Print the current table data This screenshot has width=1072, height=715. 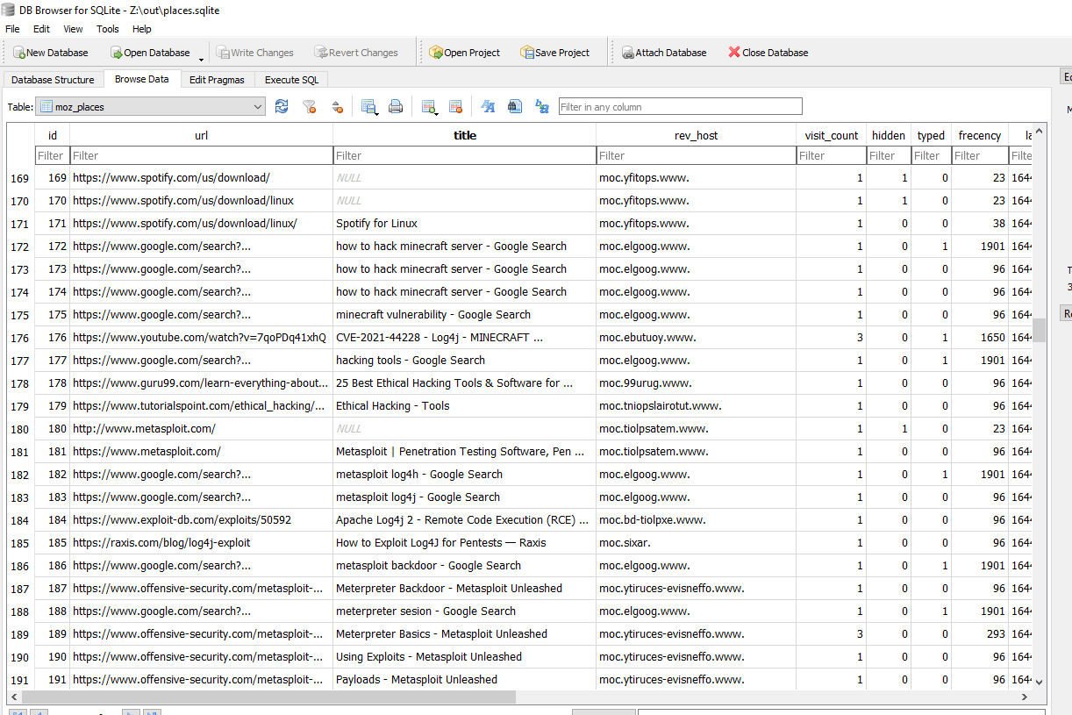coord(396,107)
